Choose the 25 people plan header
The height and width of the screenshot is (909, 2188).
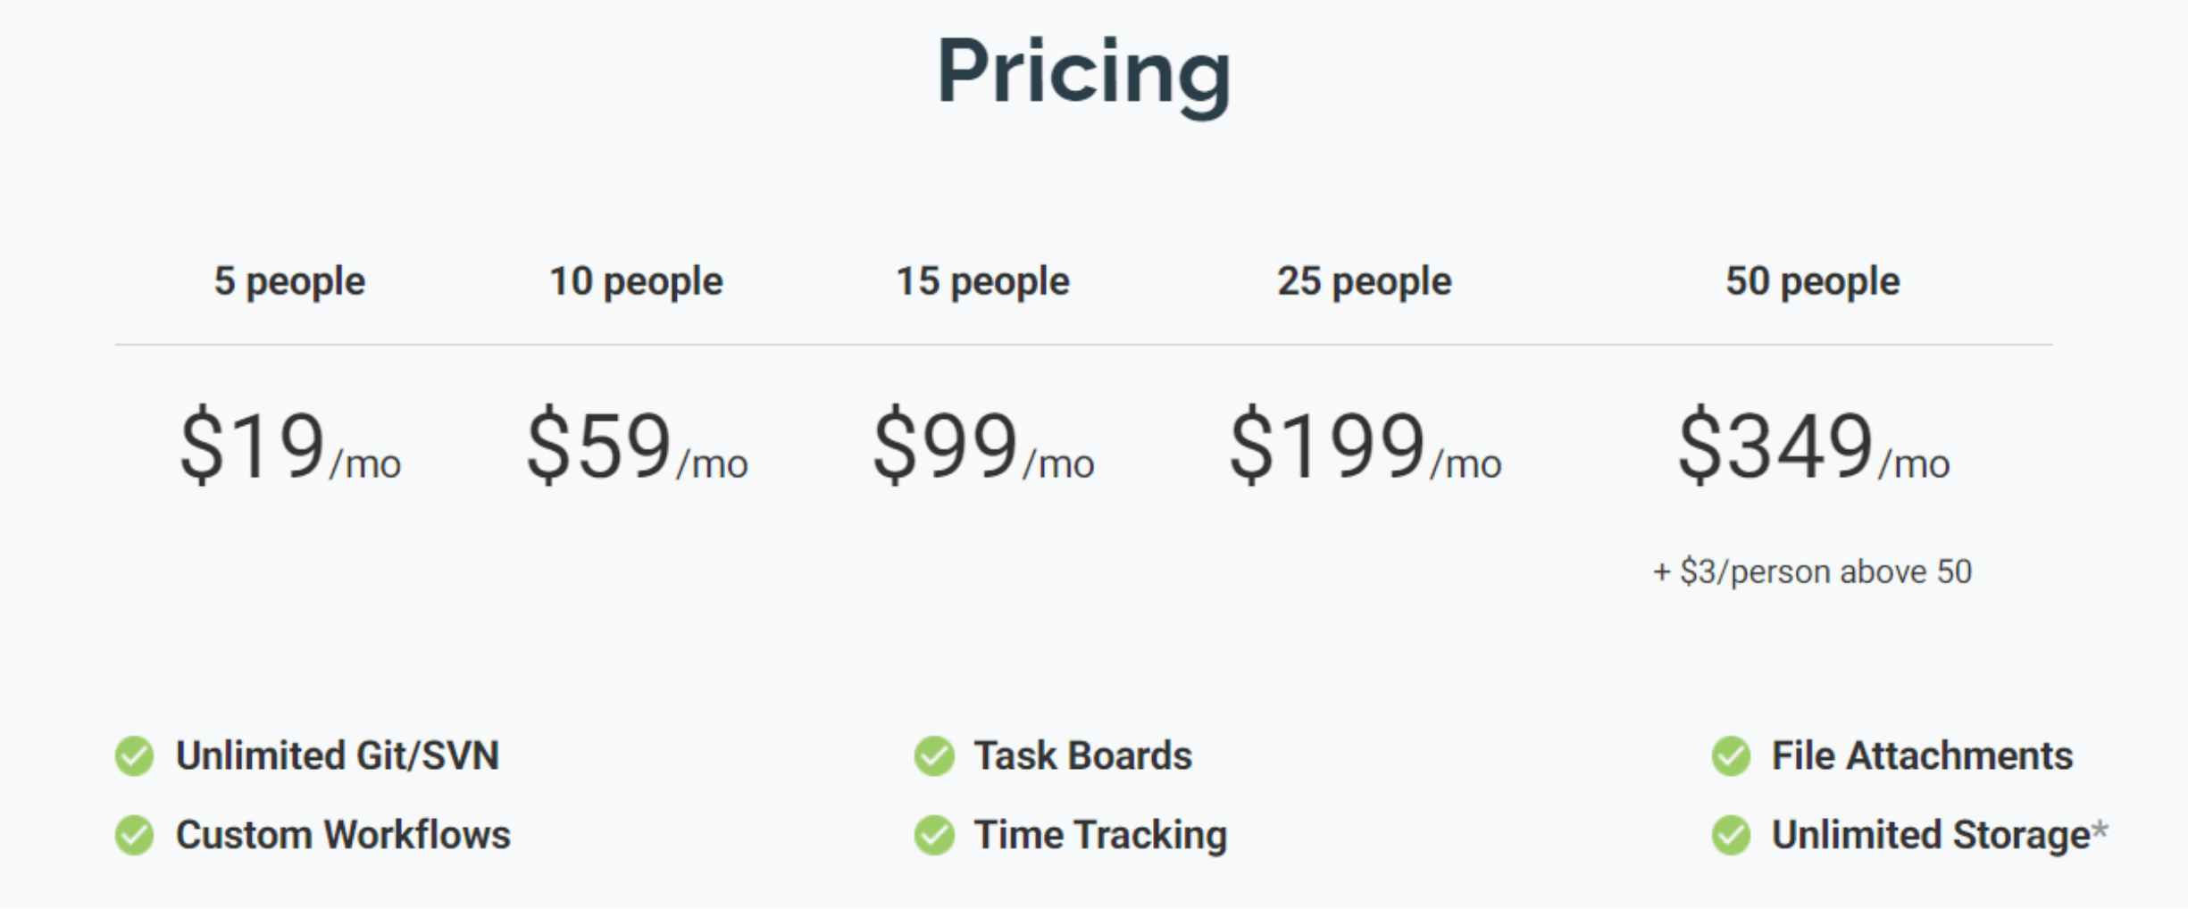tap(1365, 282)
